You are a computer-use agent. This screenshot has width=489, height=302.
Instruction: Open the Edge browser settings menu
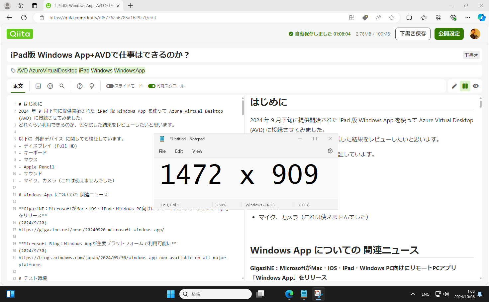[x=468, y=18]
